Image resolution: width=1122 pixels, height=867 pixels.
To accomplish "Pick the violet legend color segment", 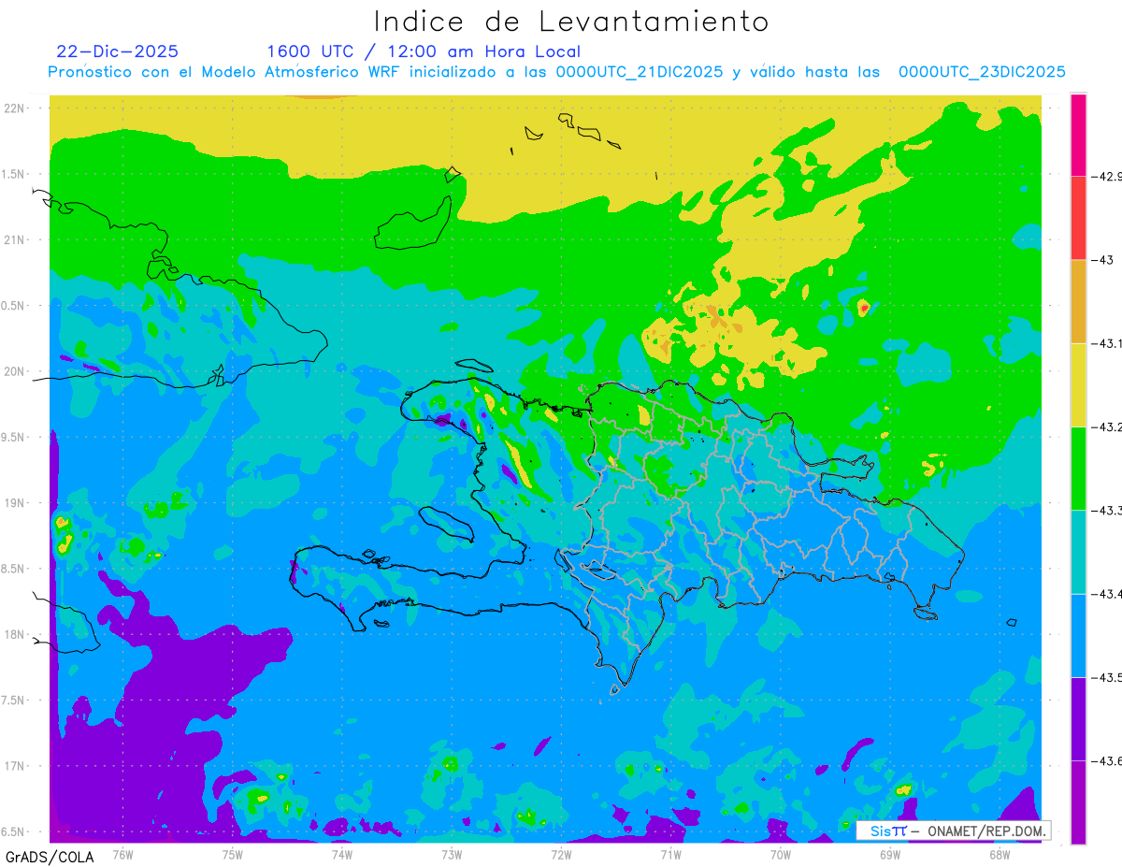I will coord(1078,718).
